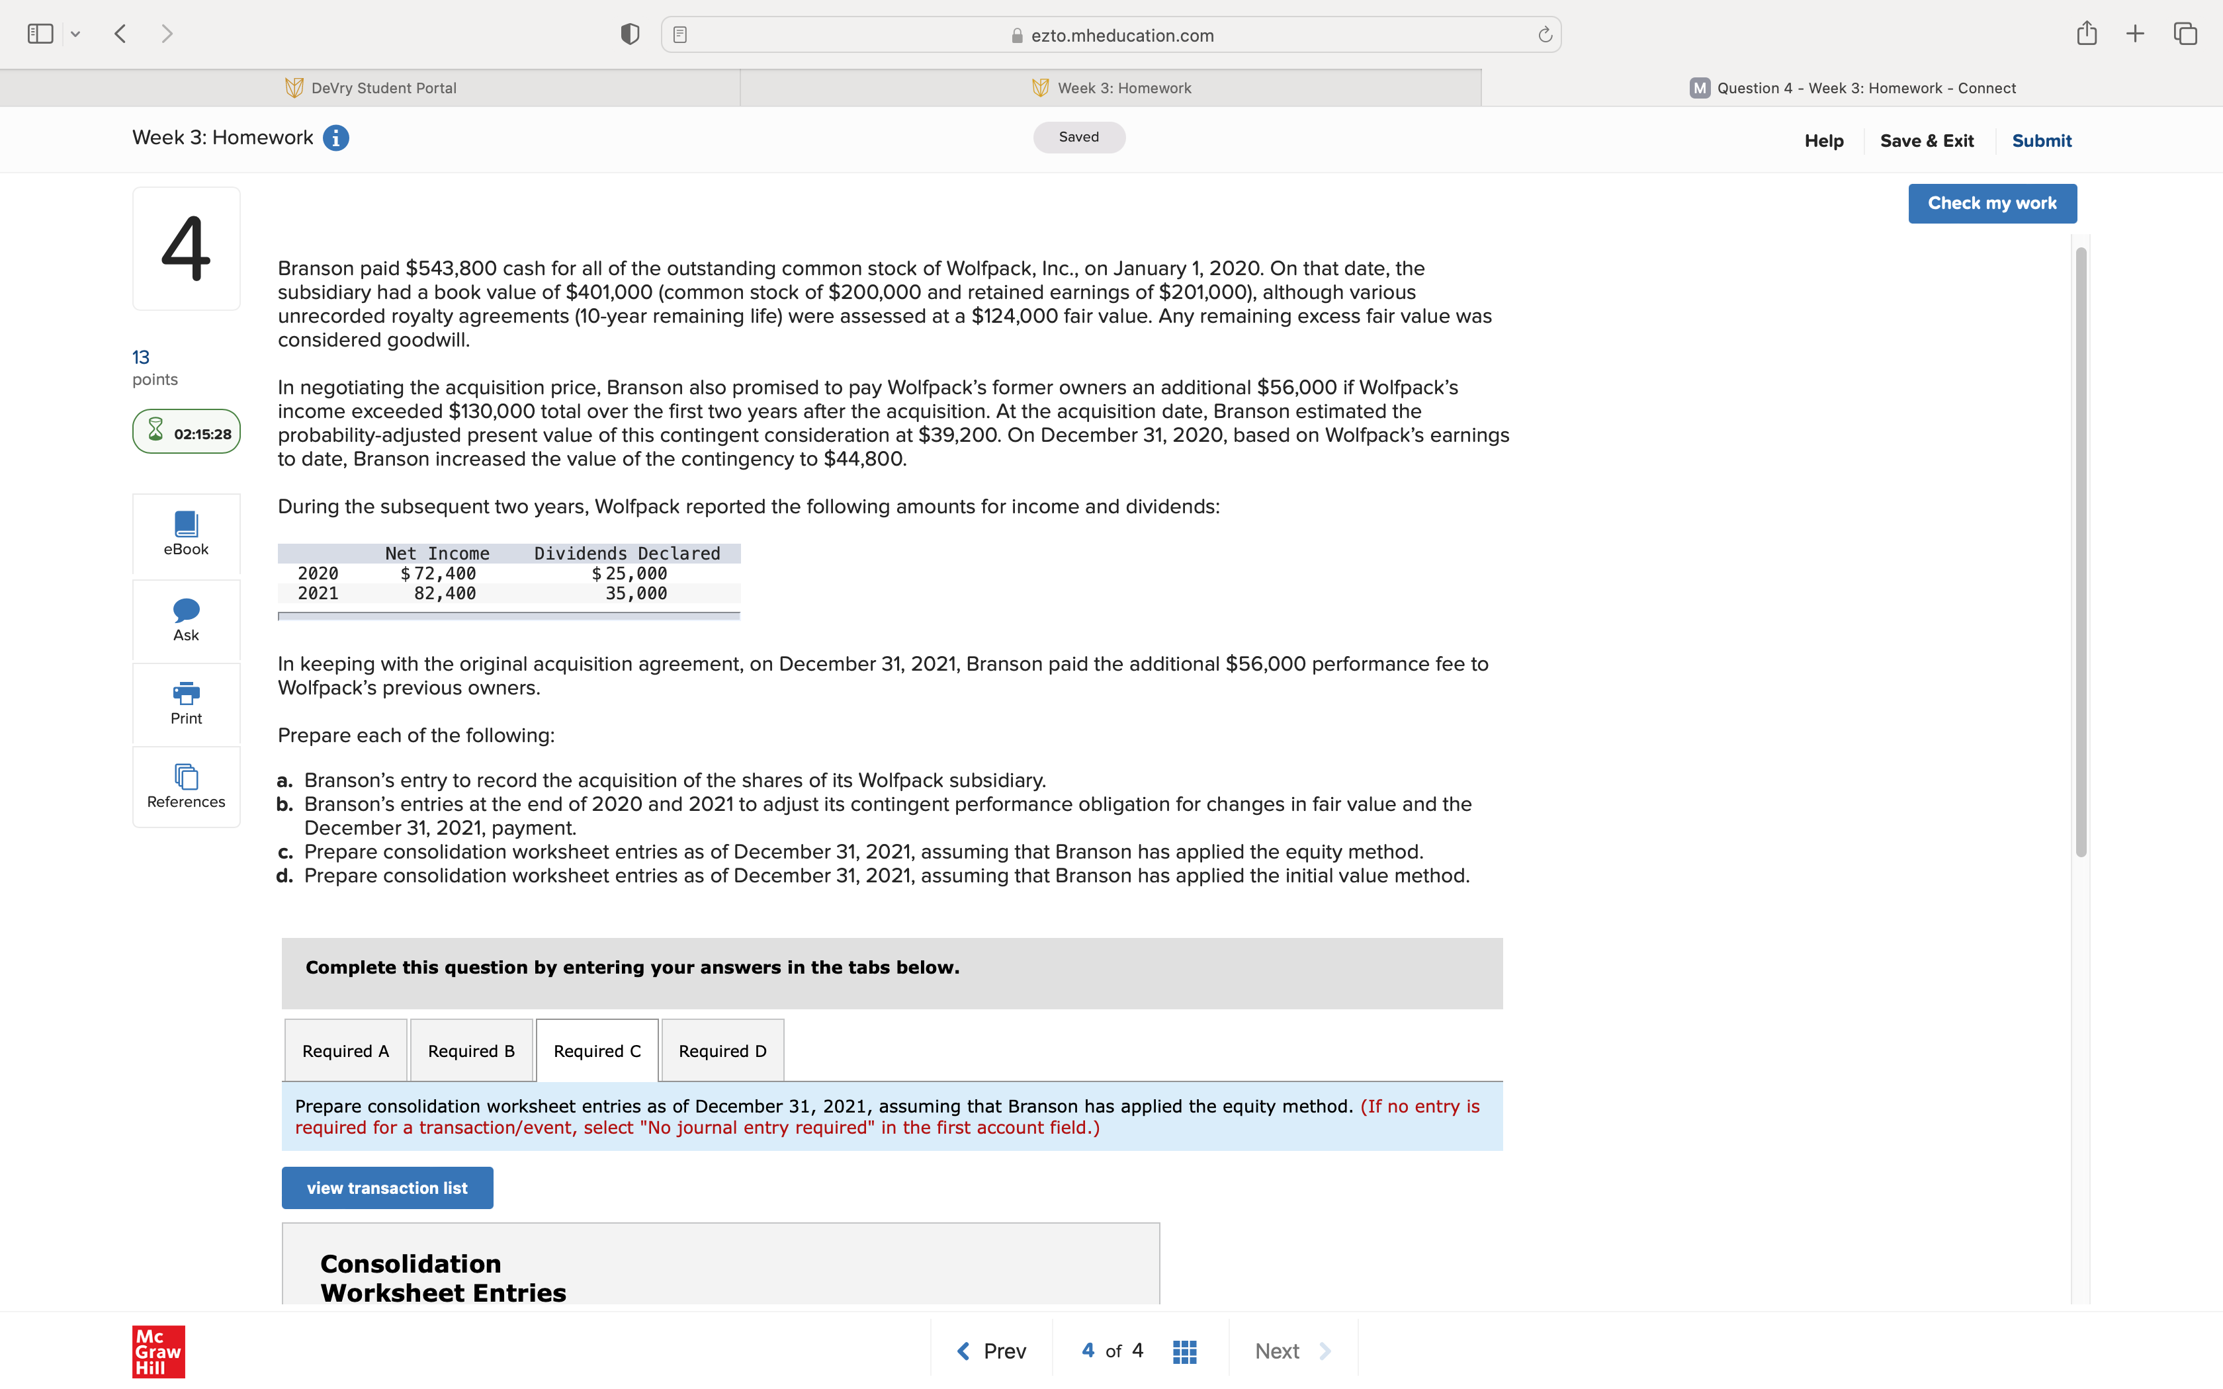The image size is (2223, 1389).
Task: Open a new browser tab with plus icon
Action: [x=2135, y=34]
